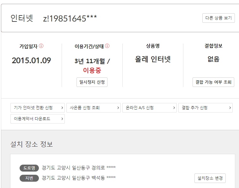
Task: Click the arrow on 기가 인터넷 전환 신청
Action: click(x=62, y=108)
